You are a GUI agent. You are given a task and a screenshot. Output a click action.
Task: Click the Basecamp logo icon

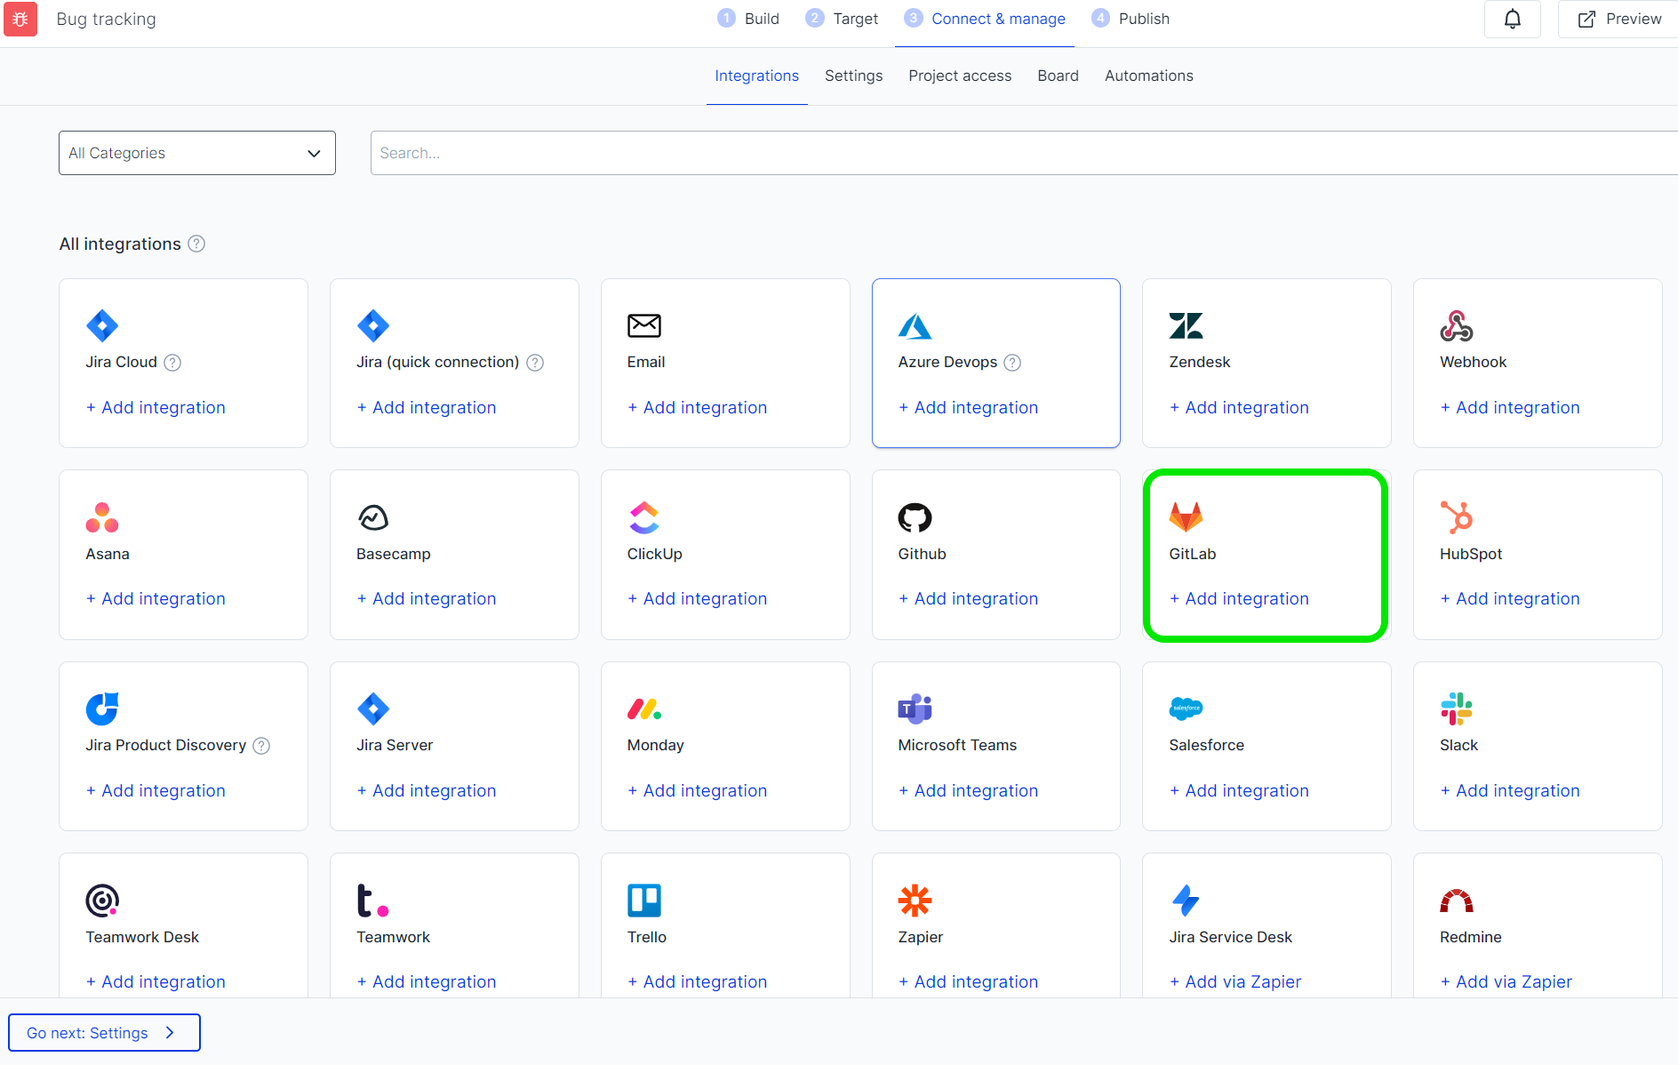[373, 517]
